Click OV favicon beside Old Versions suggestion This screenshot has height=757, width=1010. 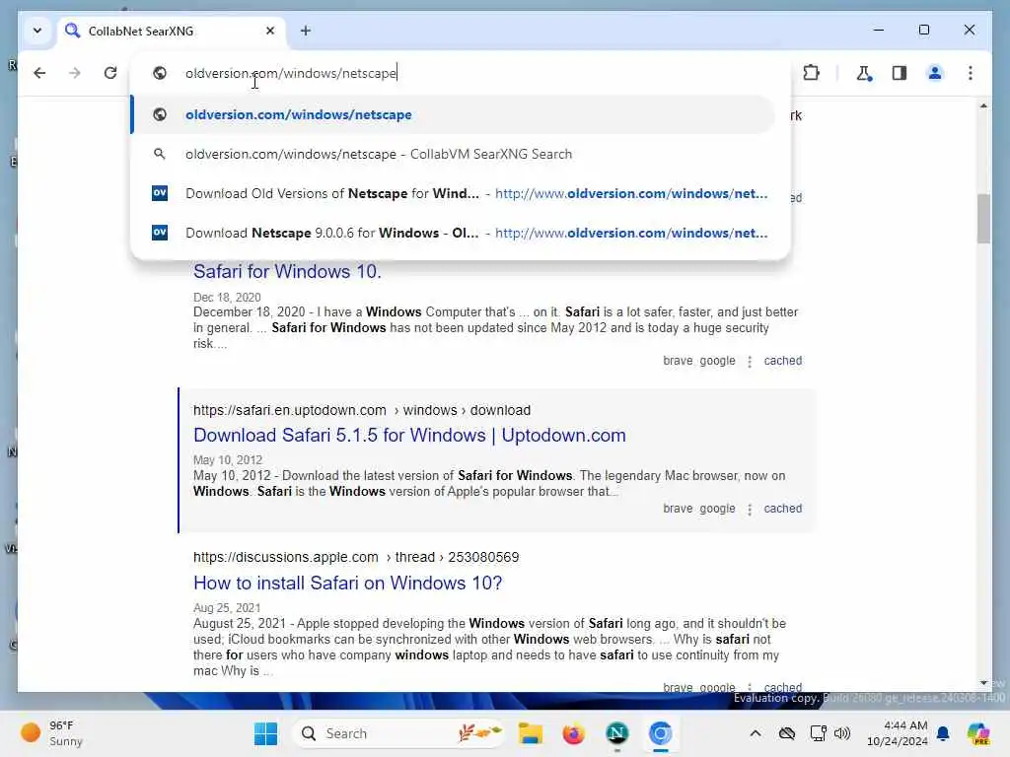(x=160, y=193)
